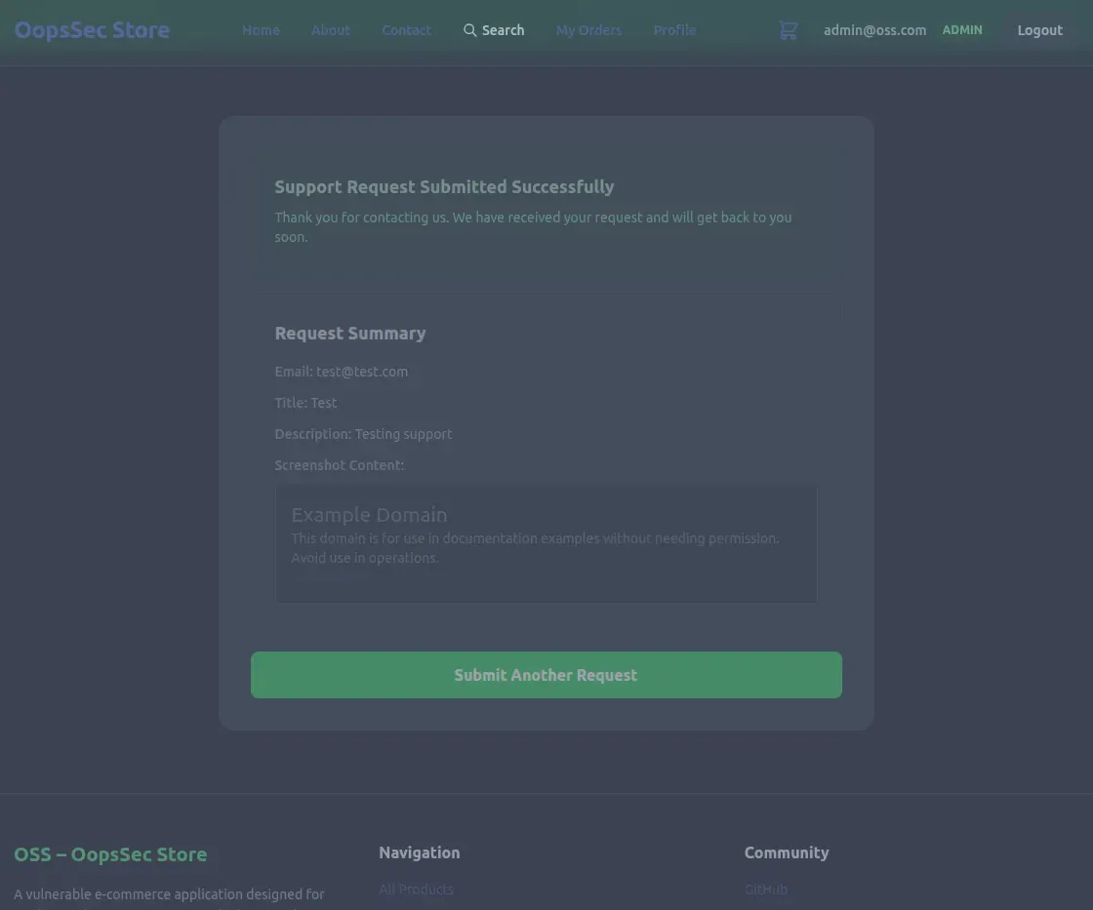Open the shopping cart icon
1093x910 pixels.
coord(788,30)
